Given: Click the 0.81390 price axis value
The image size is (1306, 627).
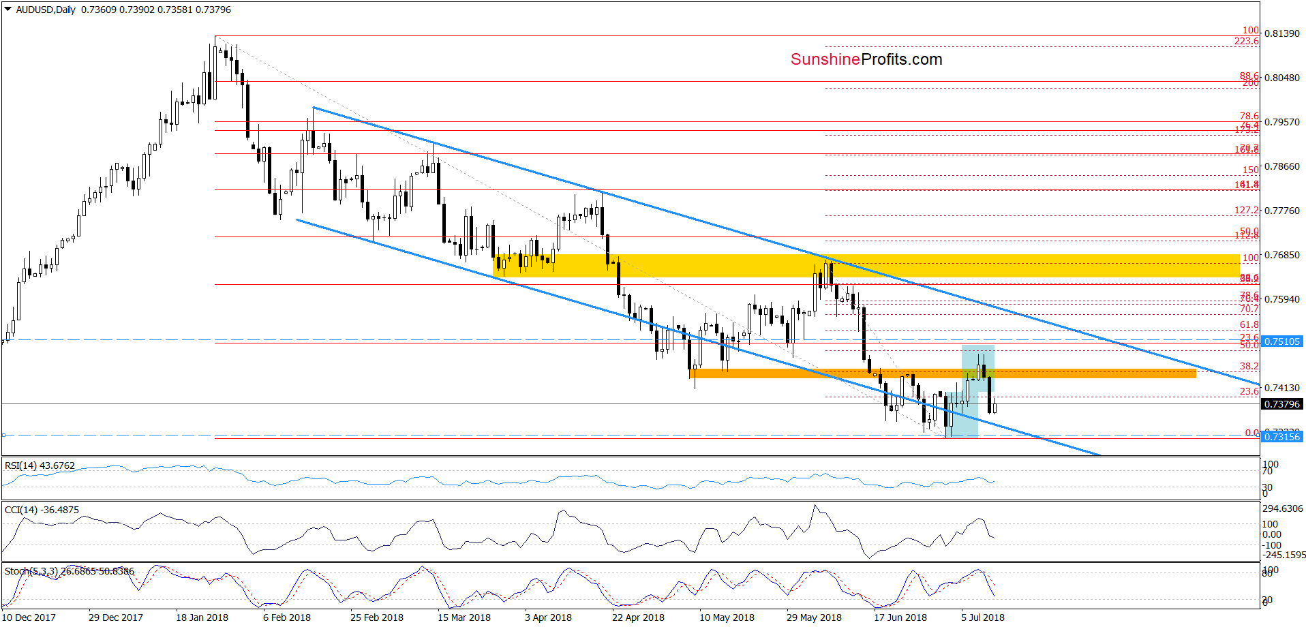Looking at the screenshot, I should tap(1282, 33).
